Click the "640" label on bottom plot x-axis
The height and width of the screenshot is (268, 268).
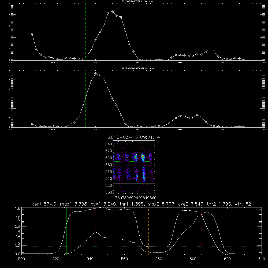[x=262, y=259]
